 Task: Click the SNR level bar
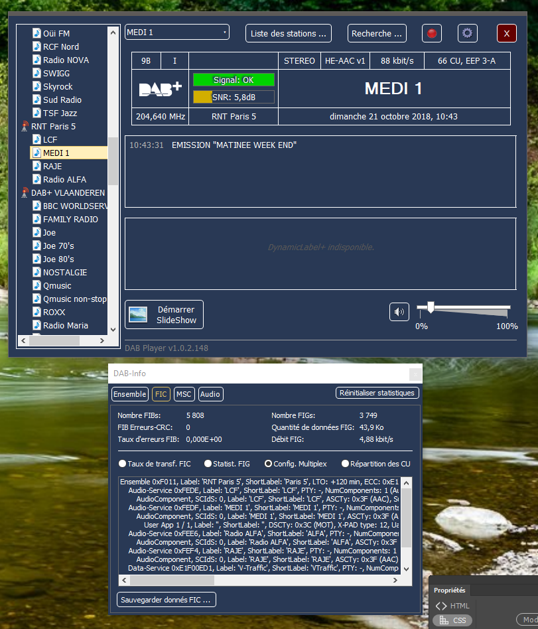[234, 97]
